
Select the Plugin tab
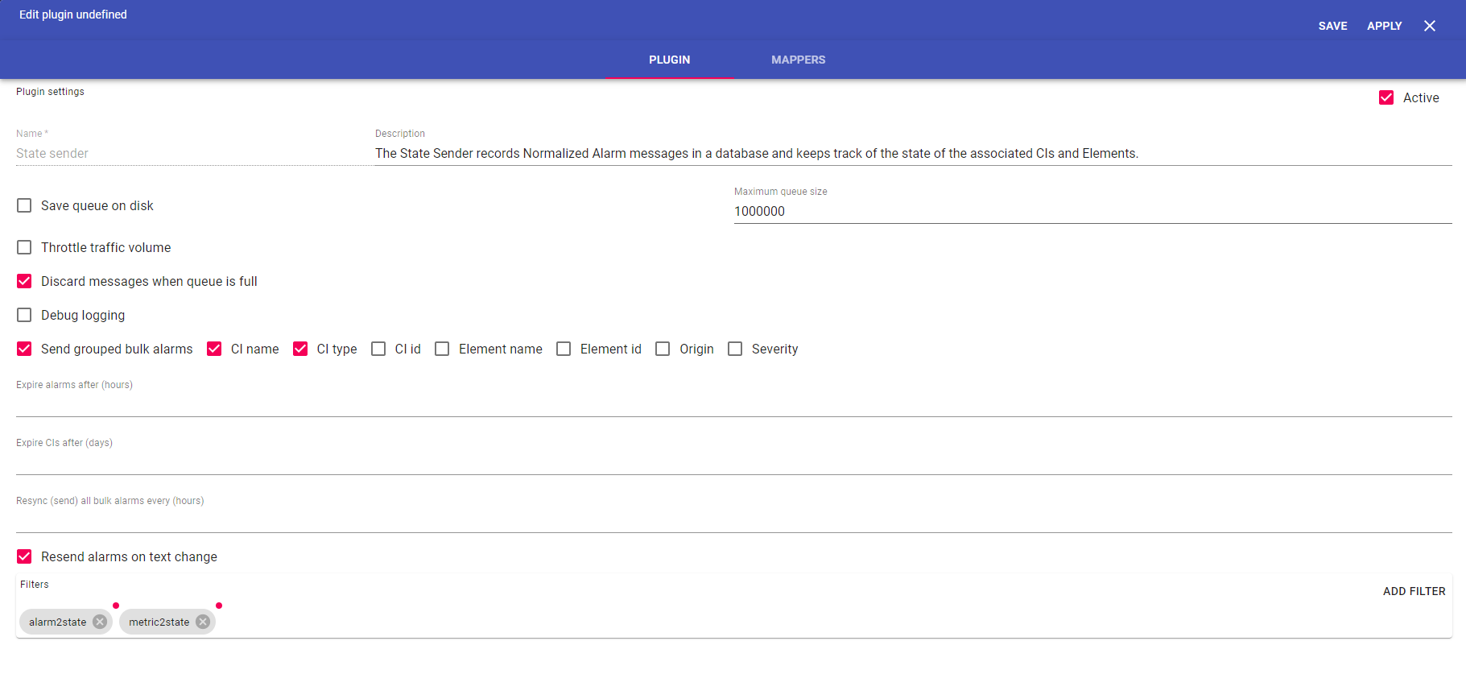point(669,60)
